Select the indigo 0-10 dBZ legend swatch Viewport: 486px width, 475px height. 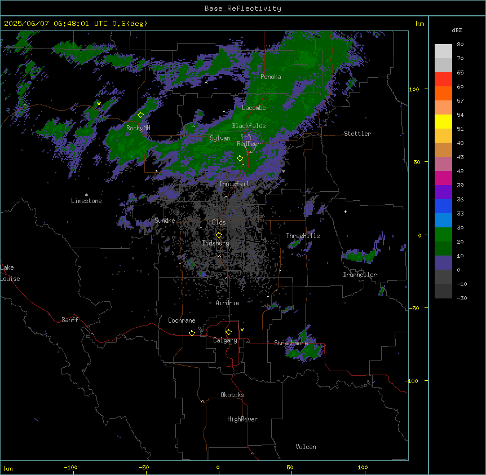pos(443,263)
